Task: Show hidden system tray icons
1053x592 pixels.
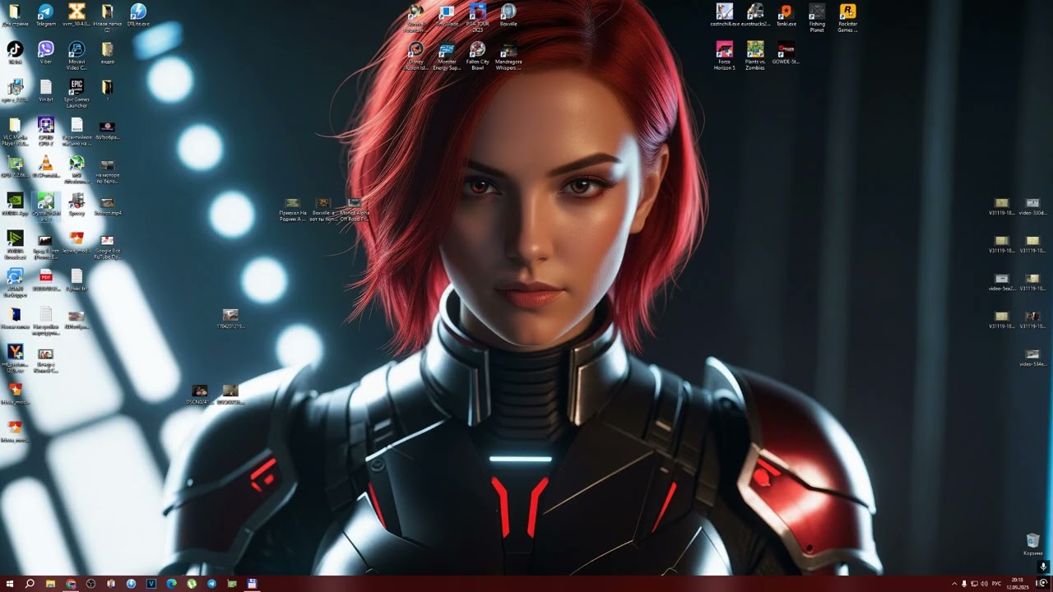Action: 954,584
